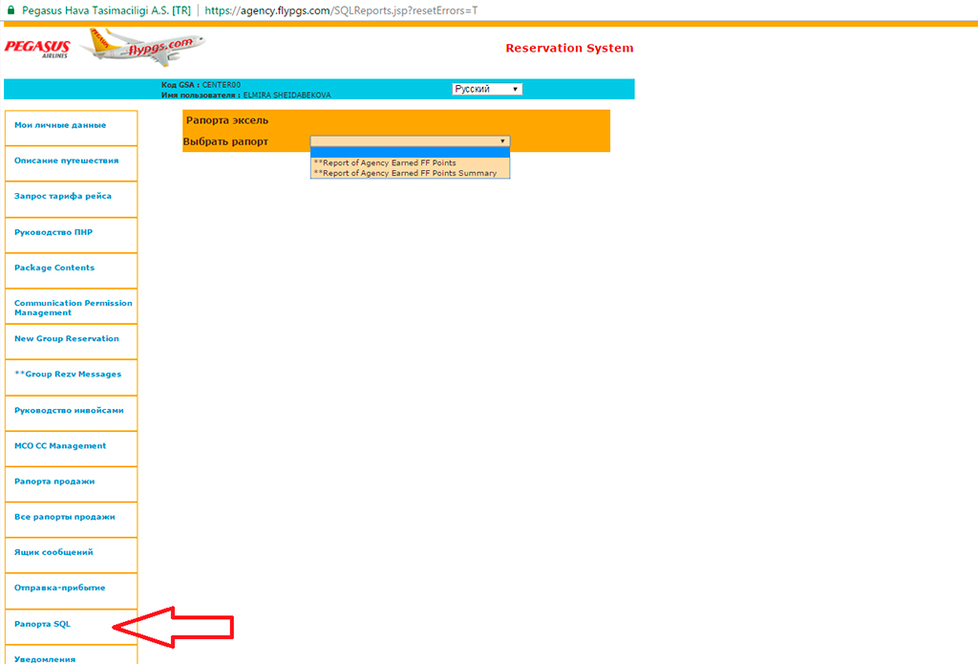Click the secure padlock icon in address bar
Image resolution: width=978 pixels, height=664 pixels.
tap(10, 10)
